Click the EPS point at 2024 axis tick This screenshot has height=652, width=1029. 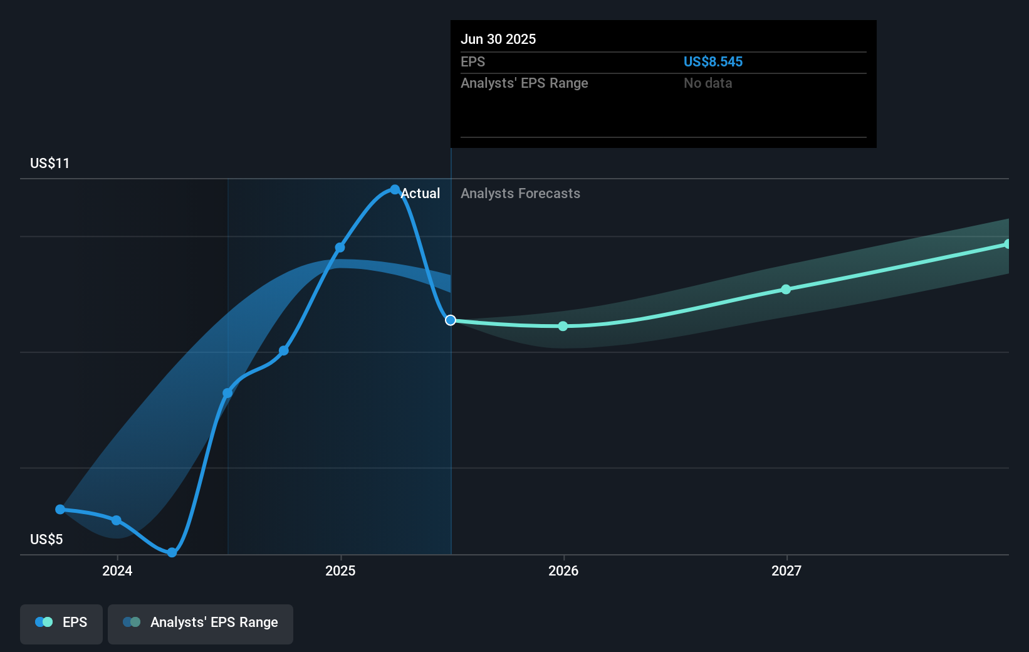(x=117, y=520)
